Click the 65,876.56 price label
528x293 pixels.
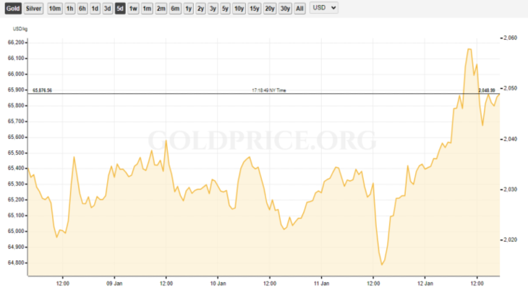[x=42, y=90]
